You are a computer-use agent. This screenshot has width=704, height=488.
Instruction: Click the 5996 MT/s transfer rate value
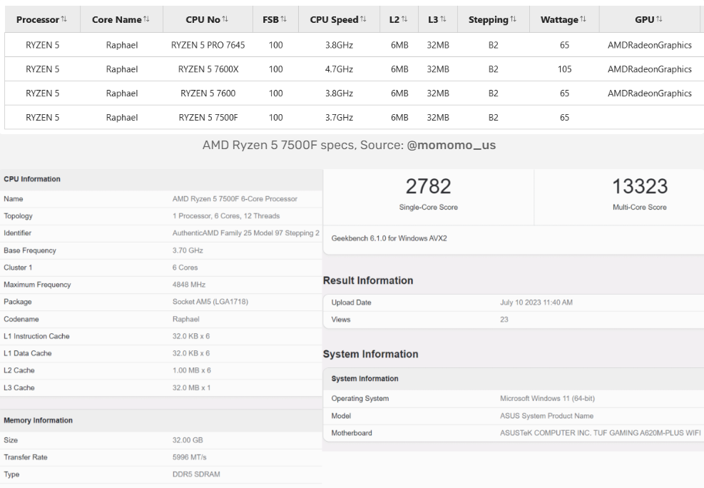(190, 457)
